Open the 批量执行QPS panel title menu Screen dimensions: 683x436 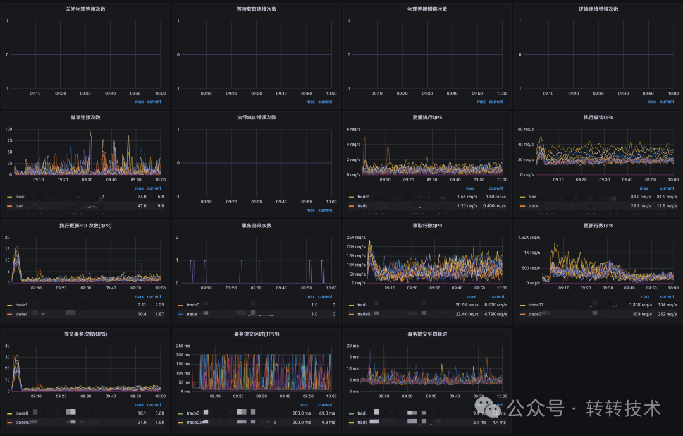tap(428, 118)
